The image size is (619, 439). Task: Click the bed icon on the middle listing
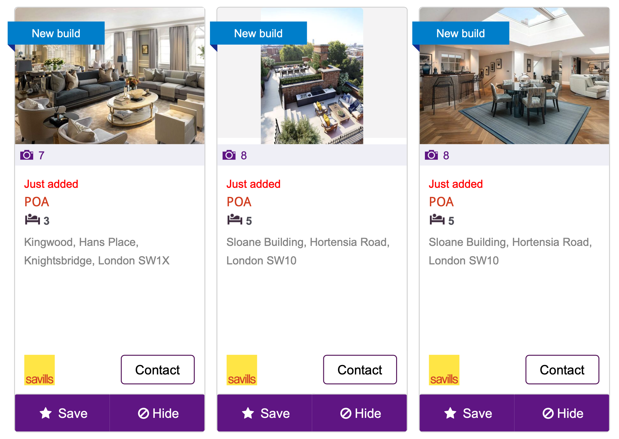pos(235,219)
